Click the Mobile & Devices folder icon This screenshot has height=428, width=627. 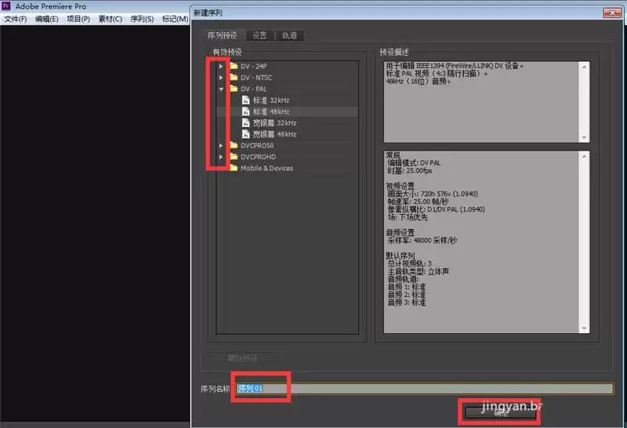234,168
